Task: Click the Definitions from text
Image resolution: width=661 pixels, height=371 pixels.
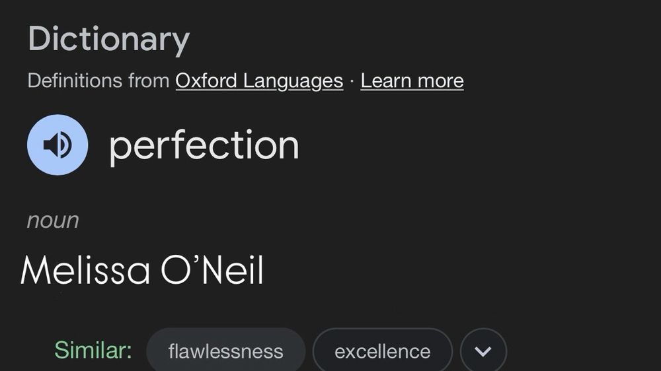Action: (x=98, y=81)
